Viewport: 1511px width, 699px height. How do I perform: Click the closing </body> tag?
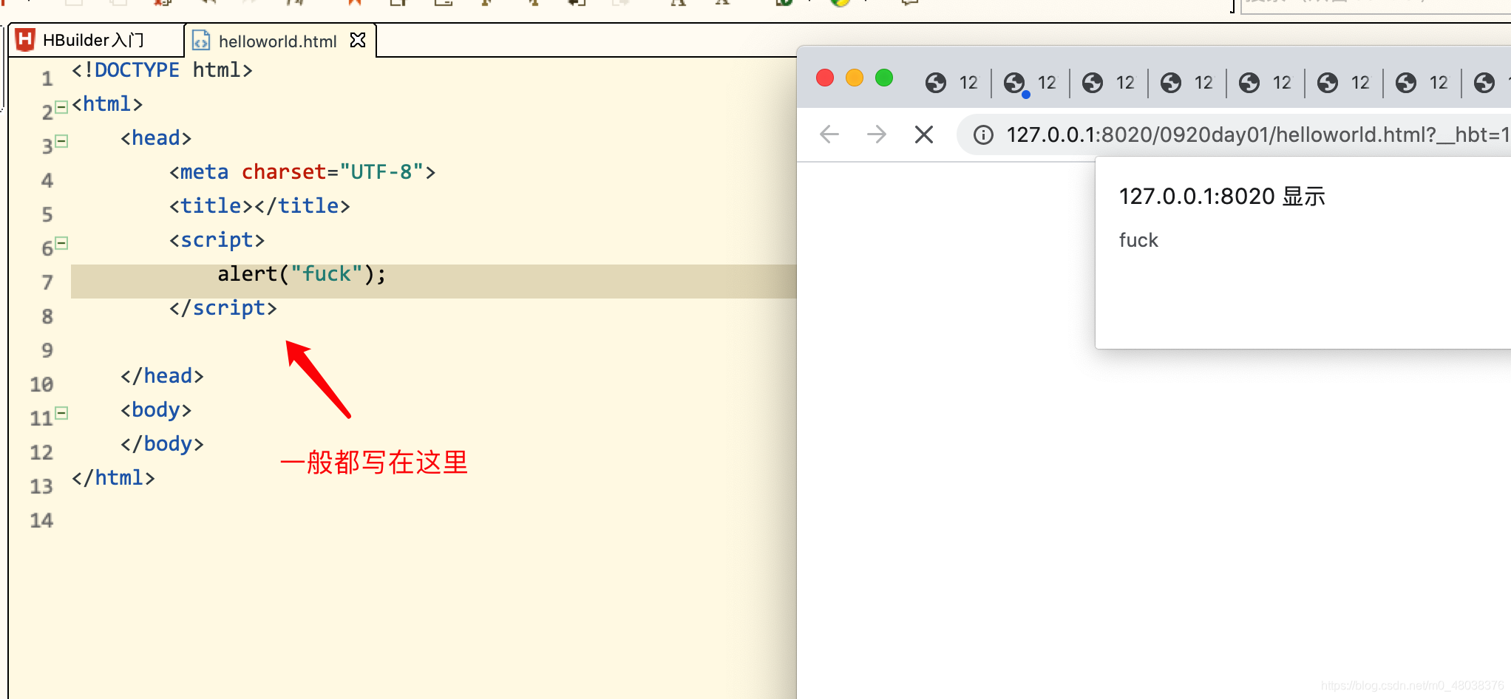point(162,444)
